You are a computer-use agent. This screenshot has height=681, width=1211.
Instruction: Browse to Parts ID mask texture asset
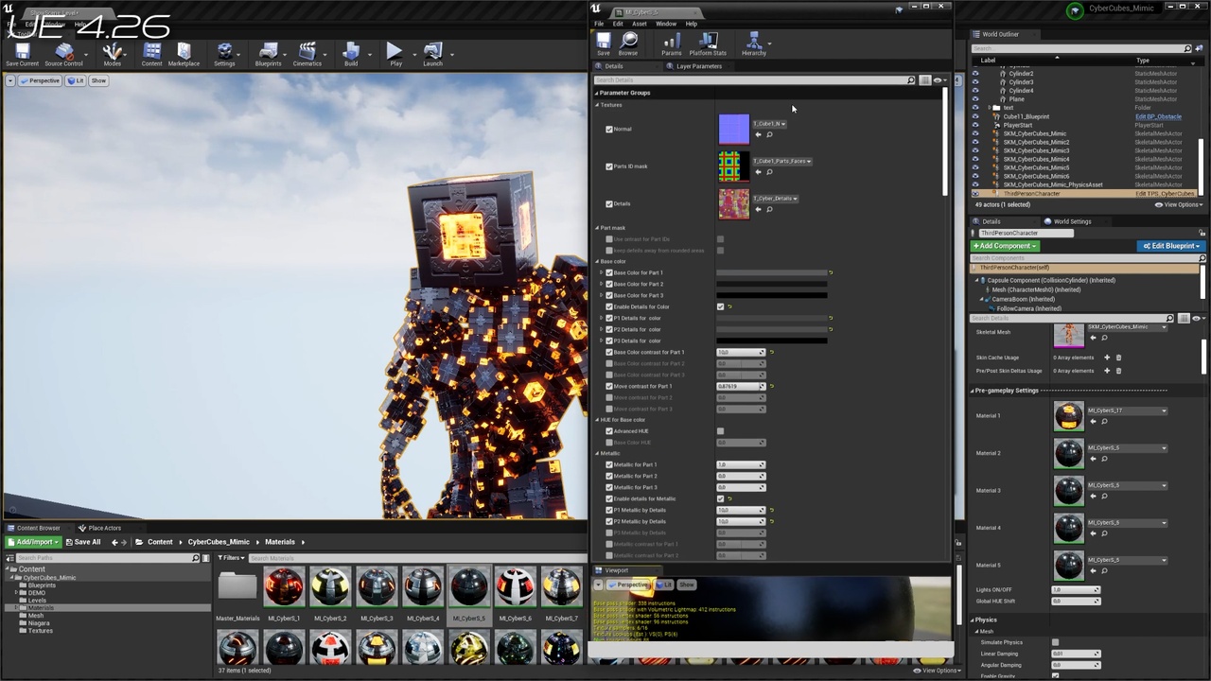(x=769, y=172)
